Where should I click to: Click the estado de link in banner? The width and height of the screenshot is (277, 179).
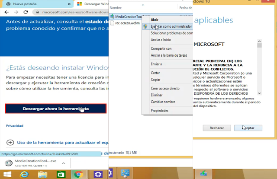(x=97, y=22)
